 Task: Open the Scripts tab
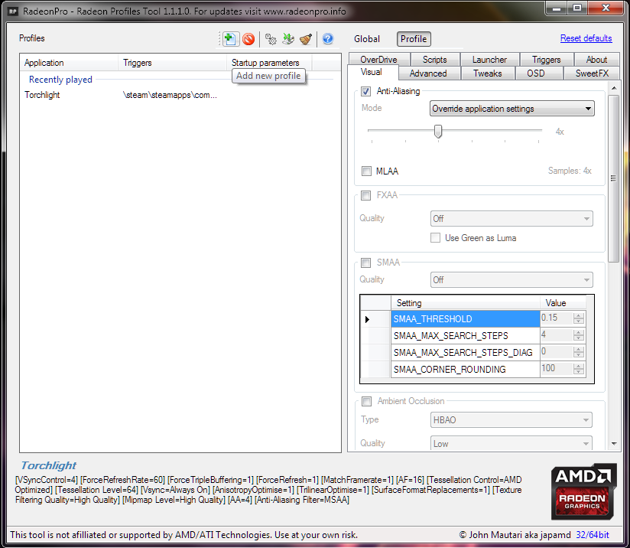pyautogui.click(x=434, y=60)
